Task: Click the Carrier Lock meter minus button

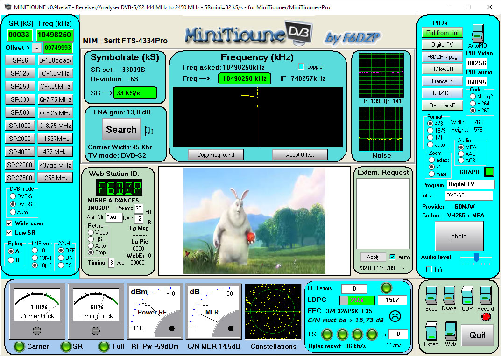Action: click(37, 331)
